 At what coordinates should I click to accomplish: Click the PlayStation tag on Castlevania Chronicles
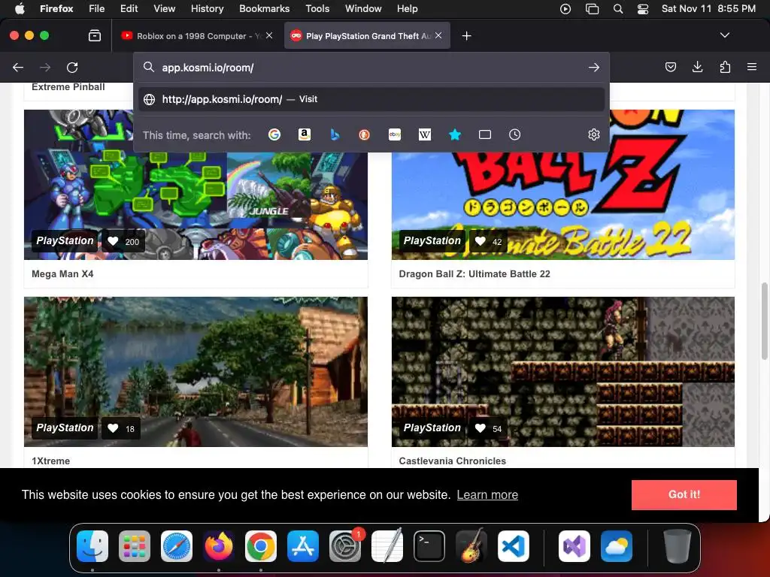[432, 427]
